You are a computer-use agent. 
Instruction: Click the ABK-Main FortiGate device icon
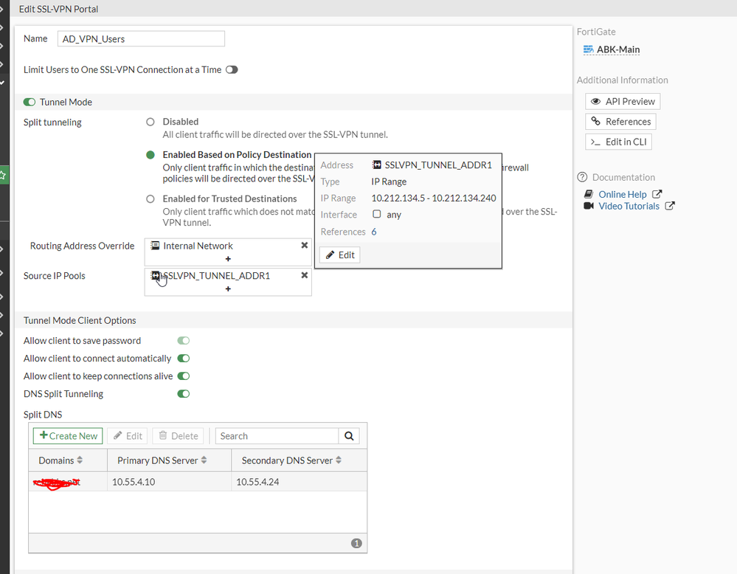(588, 49)
